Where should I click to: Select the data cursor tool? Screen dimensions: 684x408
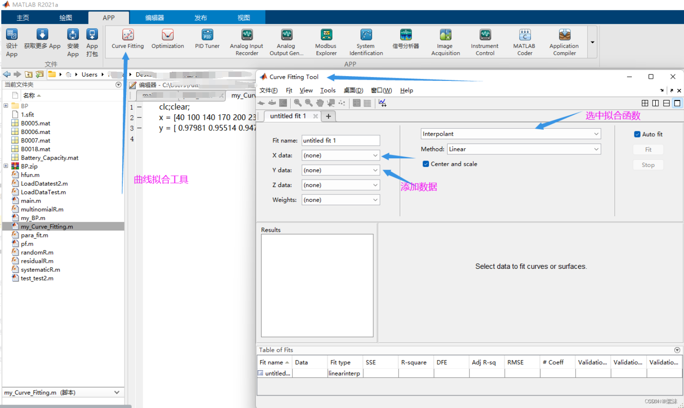(x=331, y=103)
